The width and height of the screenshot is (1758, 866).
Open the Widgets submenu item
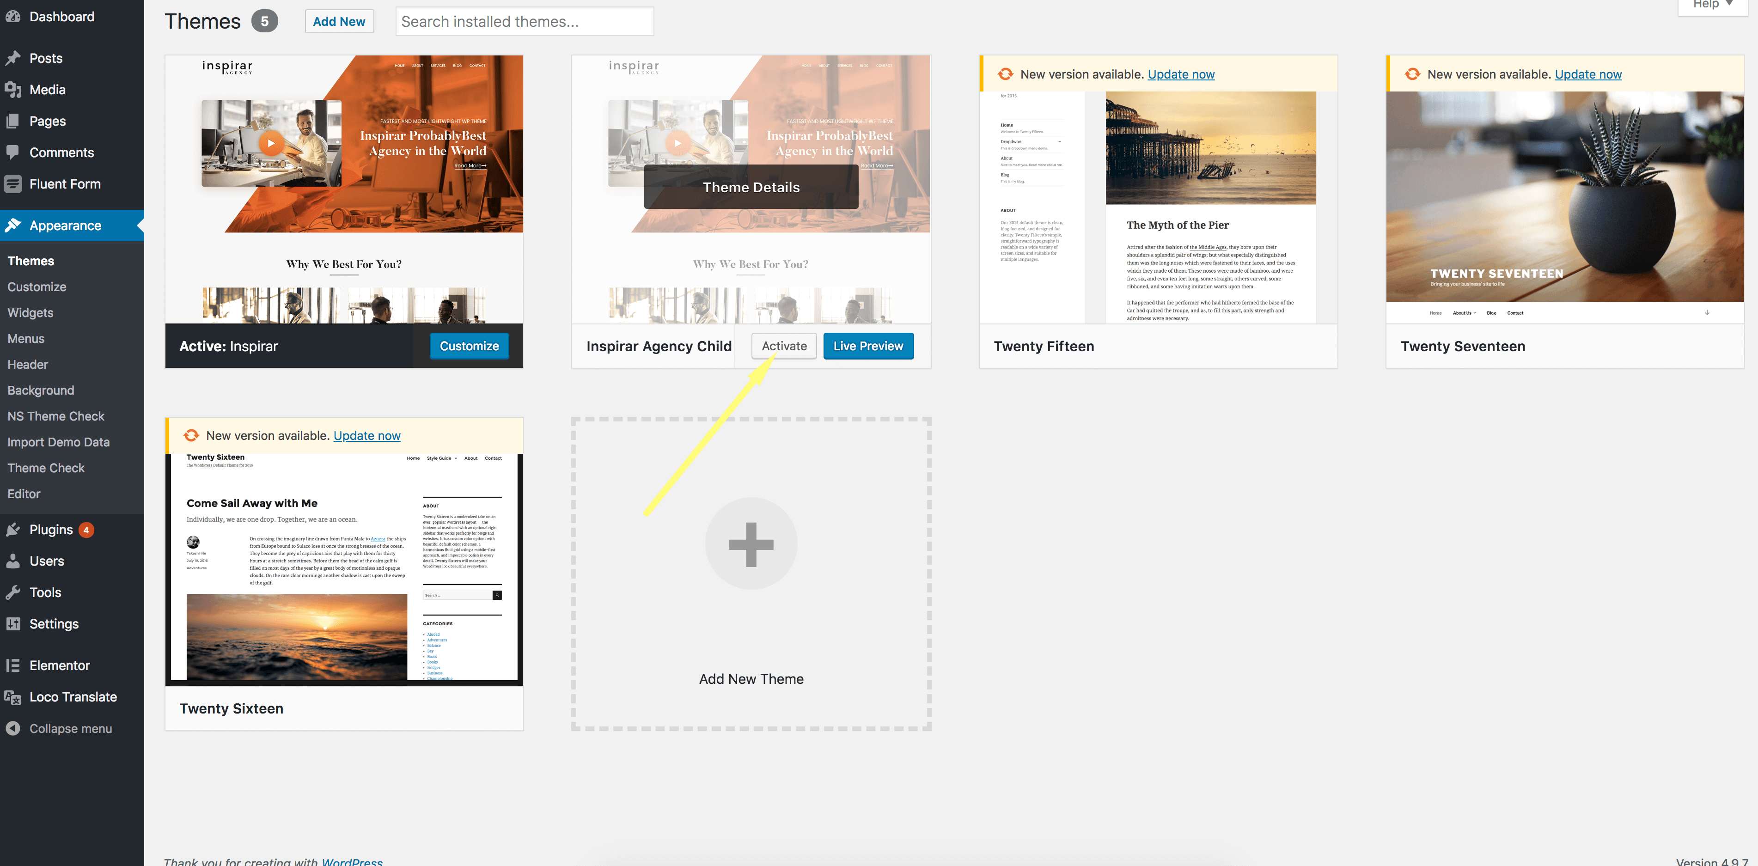tap(30, 312)
